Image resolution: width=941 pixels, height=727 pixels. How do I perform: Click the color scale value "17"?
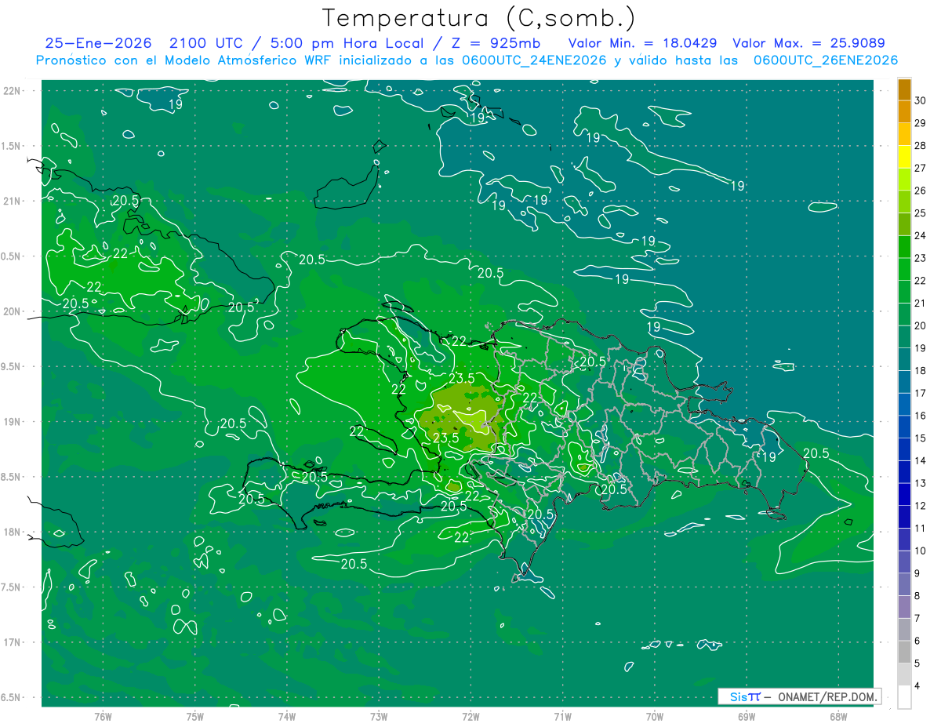point(921,393)
